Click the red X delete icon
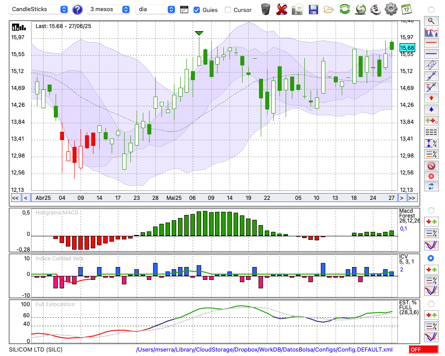The width and height of the screenshot is (445, 356). click(x=282, y=9)
